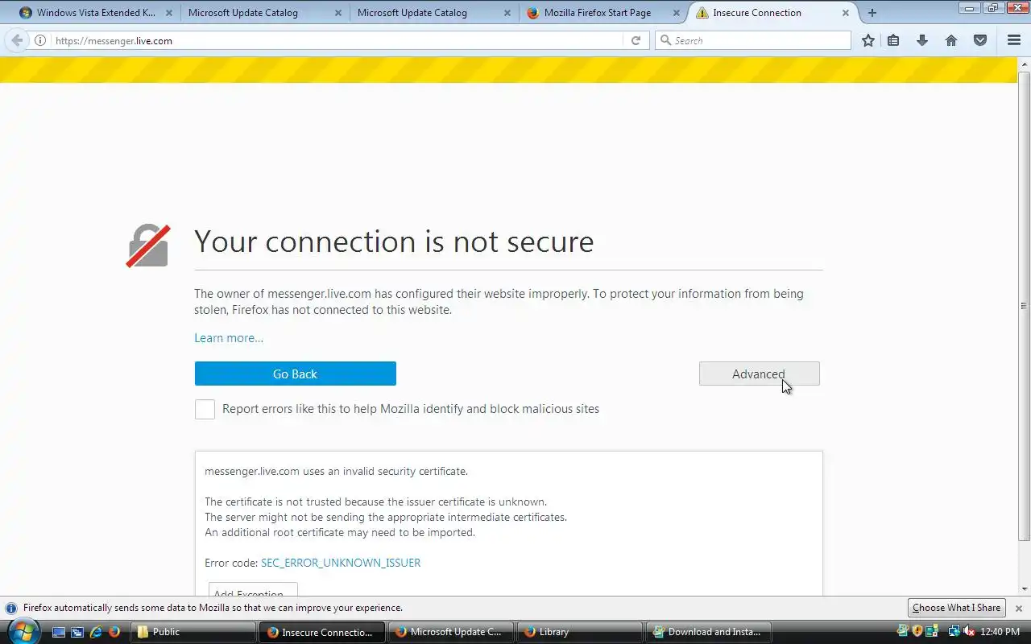Dismiss the Firefox data notification bar
The height and width of the screenshot is (644, 1031).
tap(1019, 609)
